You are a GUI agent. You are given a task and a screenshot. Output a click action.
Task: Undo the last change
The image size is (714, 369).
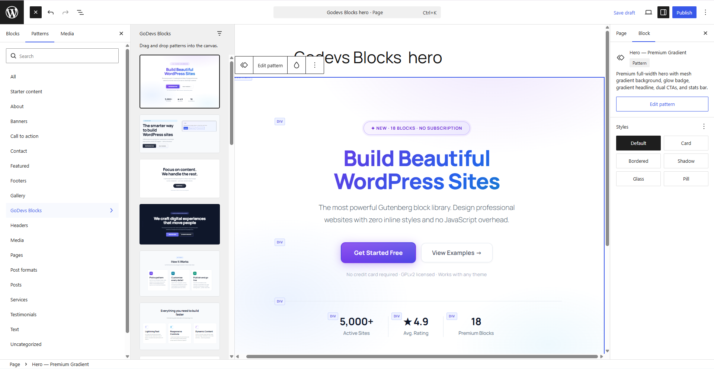51,12
